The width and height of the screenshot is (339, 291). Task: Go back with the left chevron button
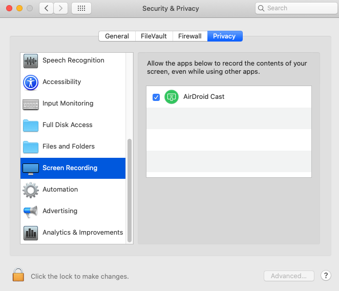pyautogui.click(x=46, y=8)
